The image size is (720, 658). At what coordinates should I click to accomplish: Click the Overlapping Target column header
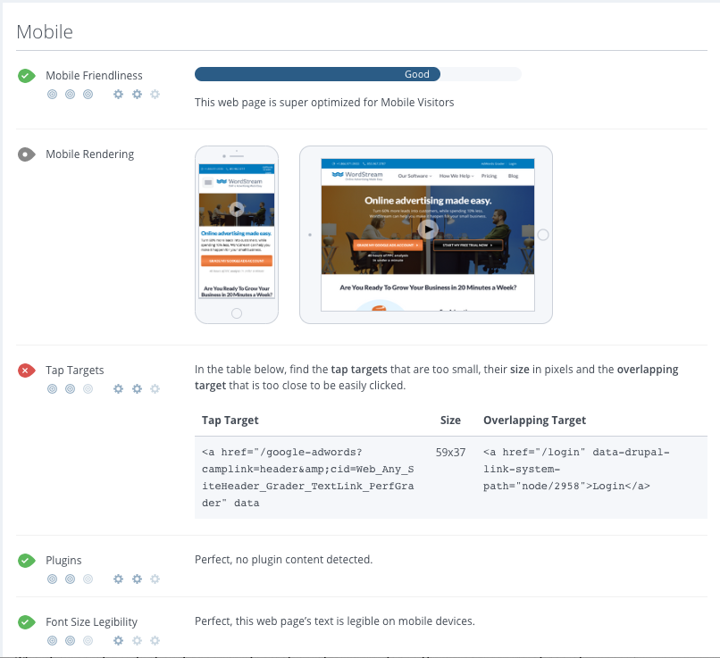pos(534,420)
